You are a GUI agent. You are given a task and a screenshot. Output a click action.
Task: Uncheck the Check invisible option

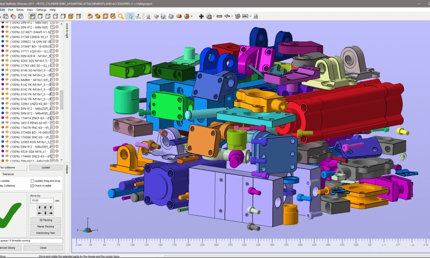[32, 186]
